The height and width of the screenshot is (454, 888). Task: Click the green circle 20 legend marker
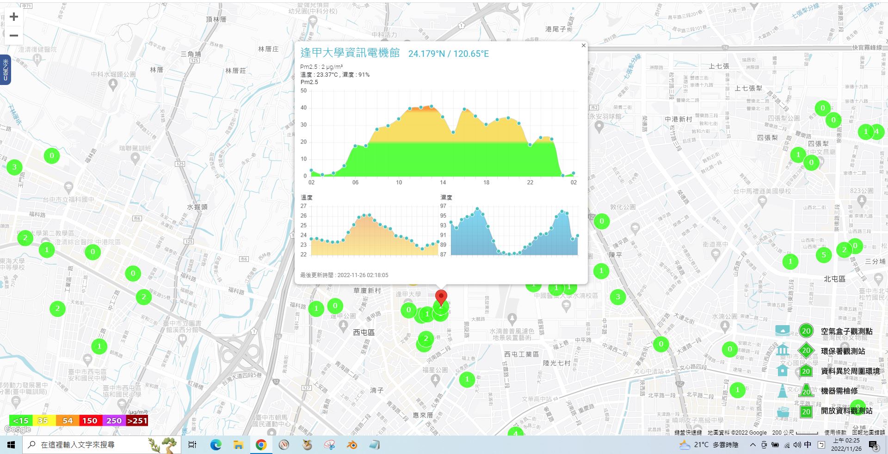pyautogui.click(x=806, y=331)
